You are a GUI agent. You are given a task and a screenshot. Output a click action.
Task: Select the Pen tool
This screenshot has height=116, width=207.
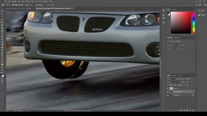2,53
